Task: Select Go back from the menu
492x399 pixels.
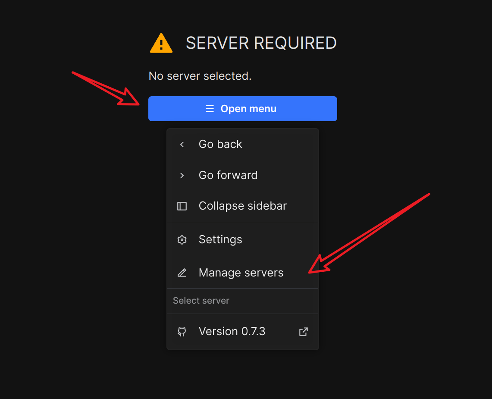Action: [x=220, y=144]
